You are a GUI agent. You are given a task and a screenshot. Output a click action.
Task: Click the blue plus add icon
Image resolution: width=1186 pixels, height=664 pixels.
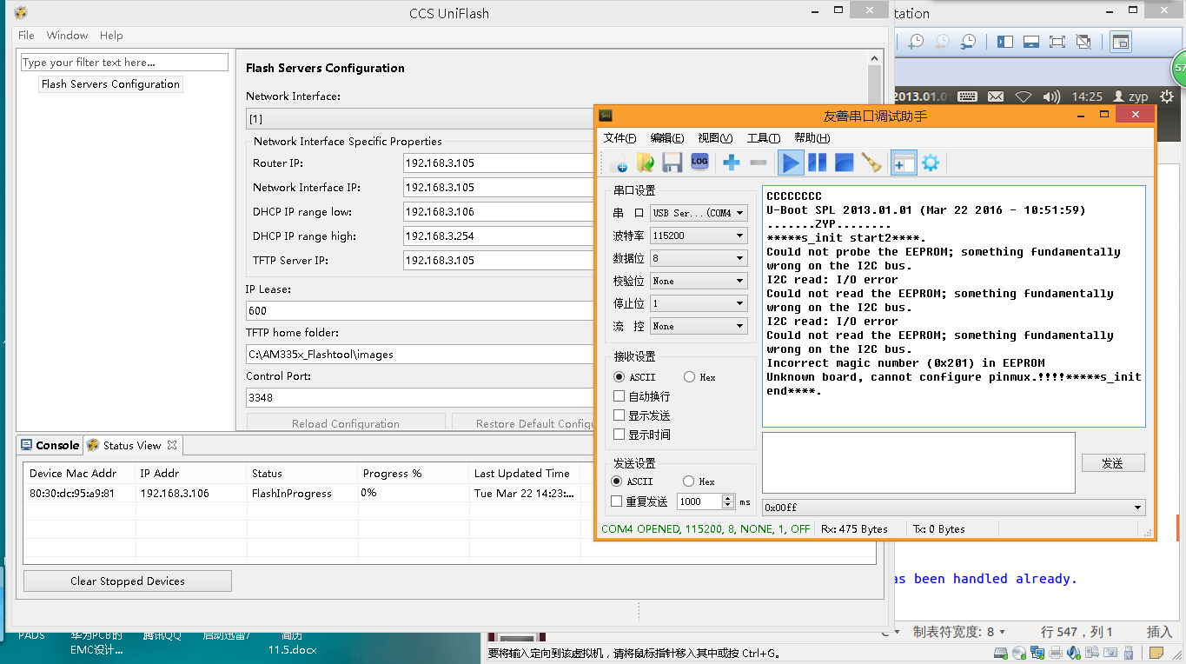731,163
